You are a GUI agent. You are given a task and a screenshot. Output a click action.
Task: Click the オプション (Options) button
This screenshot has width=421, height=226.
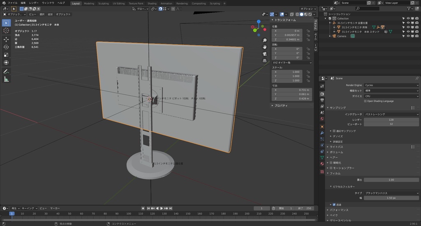tap(308, 9)
